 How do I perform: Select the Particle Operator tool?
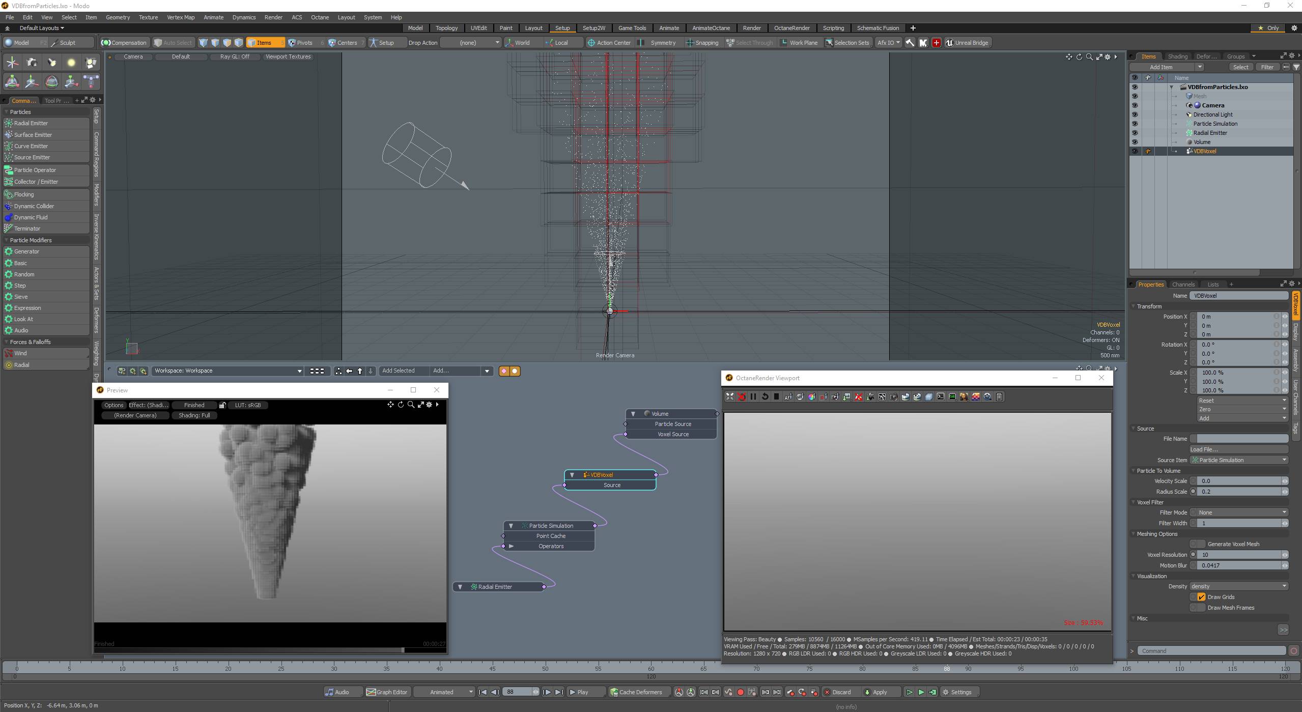coord(35,170)
